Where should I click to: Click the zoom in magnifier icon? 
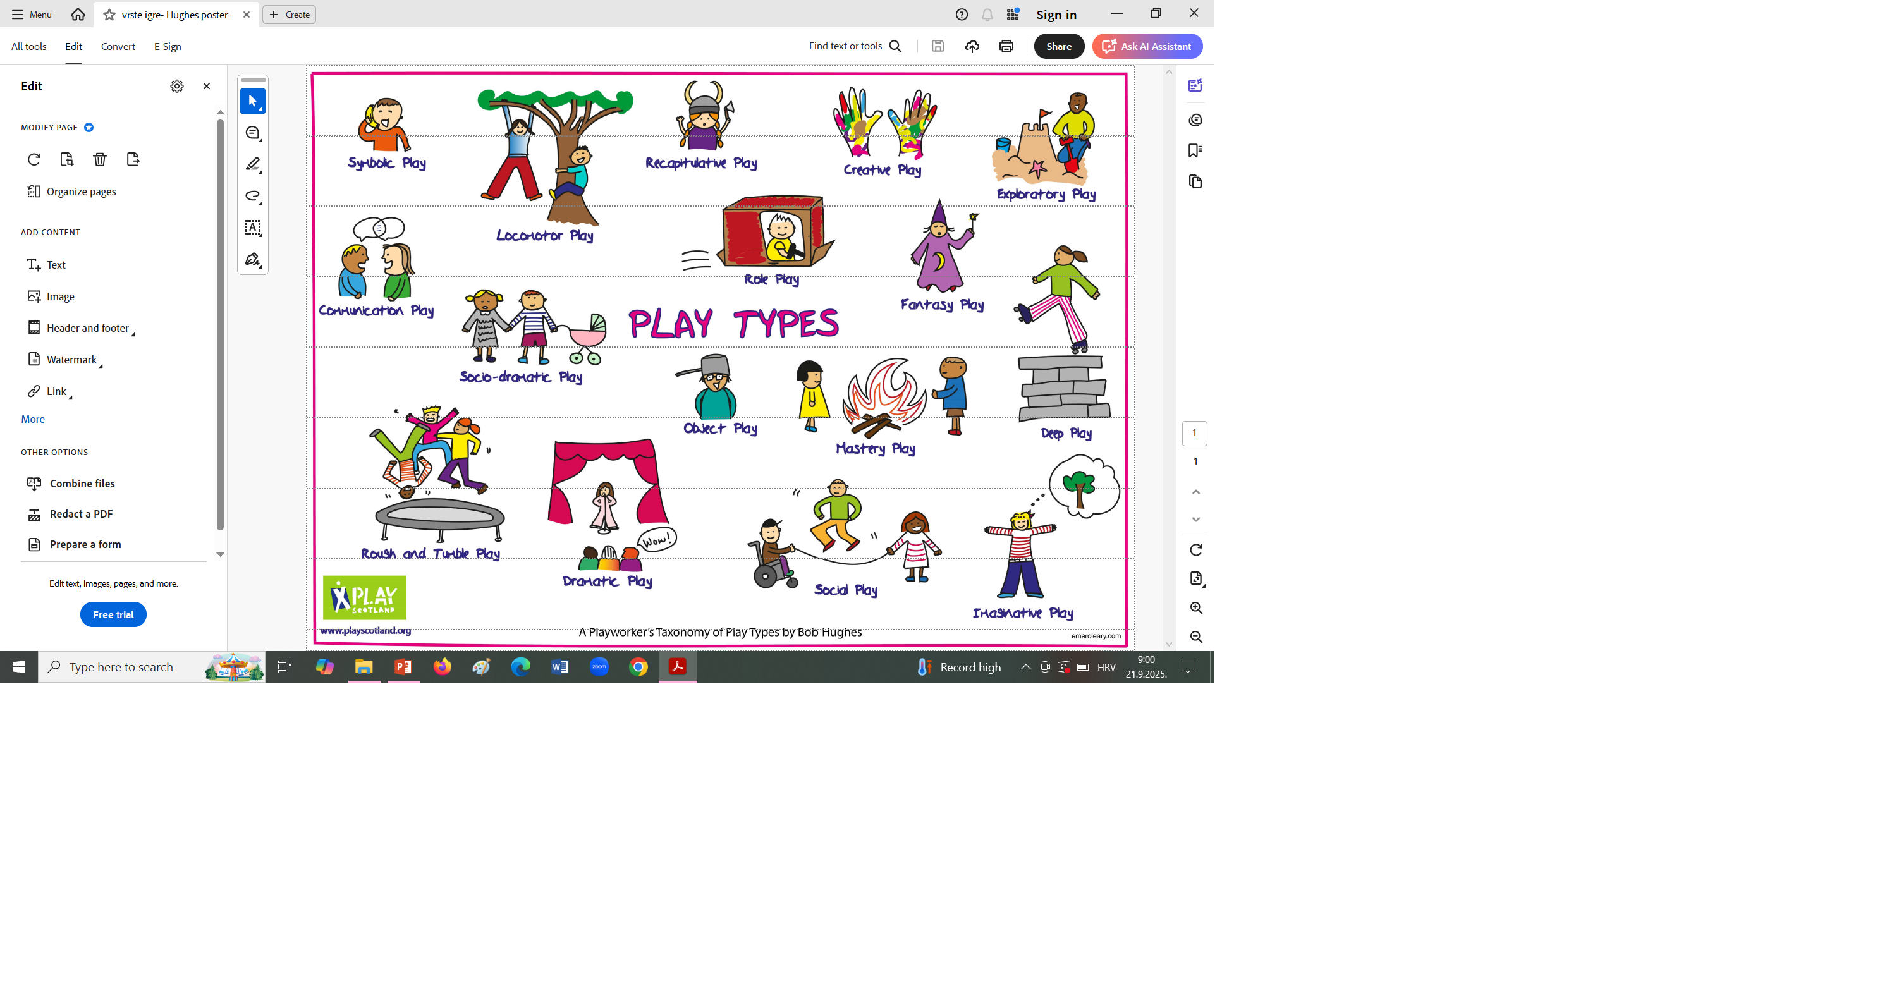(x=1195, y=608)
